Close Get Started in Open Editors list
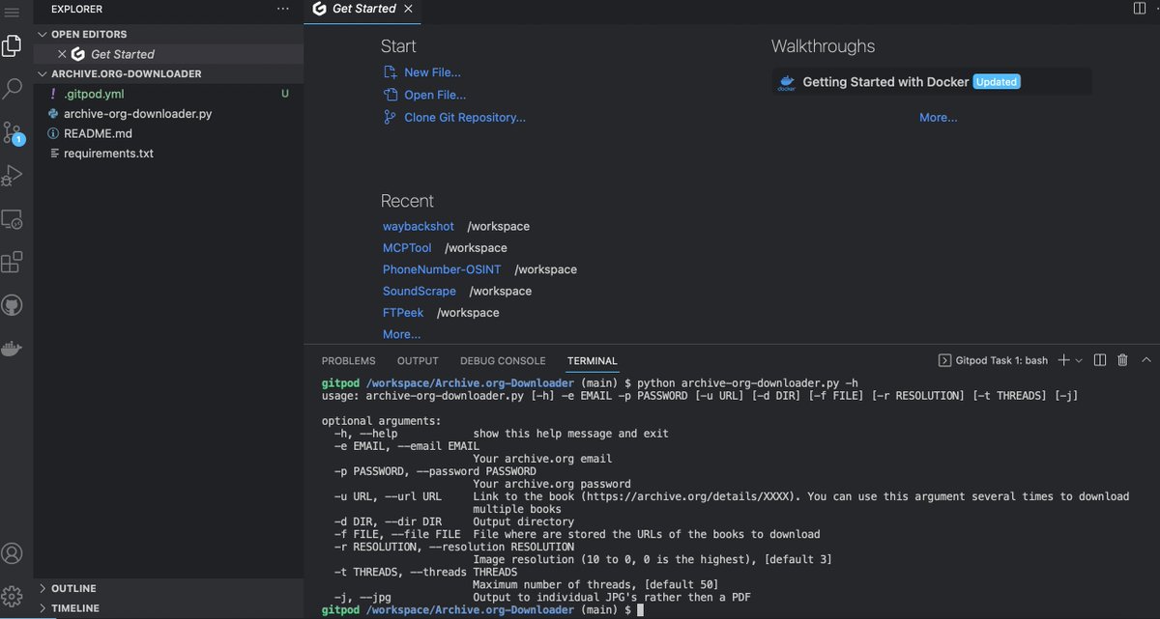This screenshot has height=619, width=1160. (x=62, y=54)
